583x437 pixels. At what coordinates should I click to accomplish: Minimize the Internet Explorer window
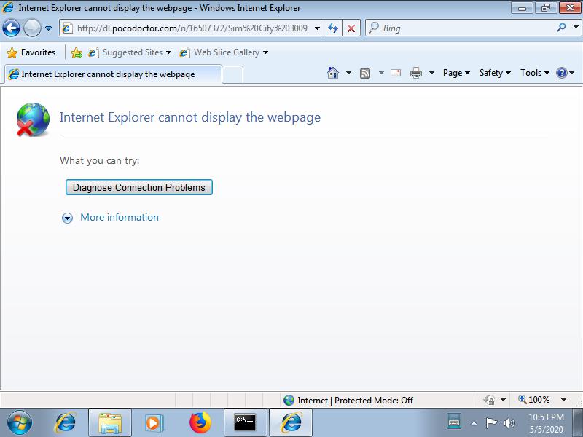coord(523,7)
